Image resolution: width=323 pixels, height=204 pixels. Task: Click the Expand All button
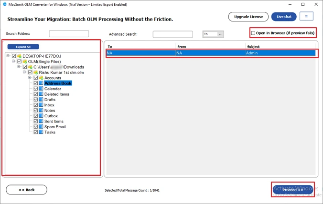pyautogui.click(x=23, y=47)
